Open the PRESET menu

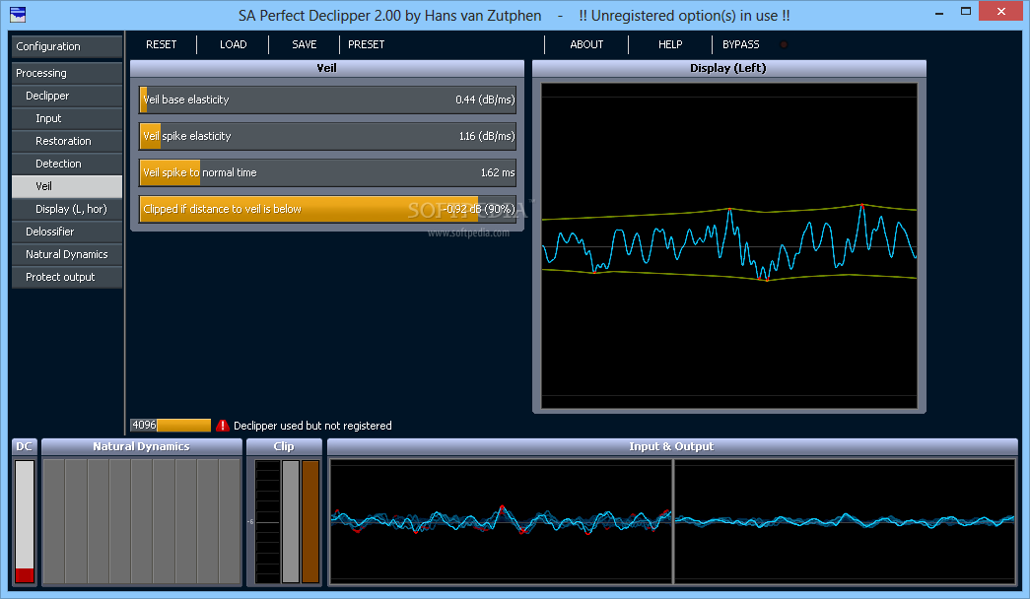(x=367, y=44)
